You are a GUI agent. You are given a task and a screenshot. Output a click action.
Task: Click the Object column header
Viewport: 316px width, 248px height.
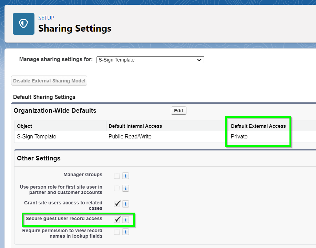point(60,126)
